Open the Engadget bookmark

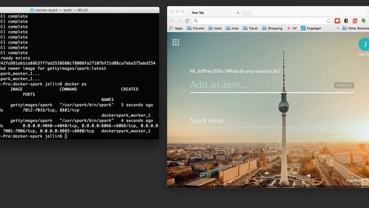point(311,28)
